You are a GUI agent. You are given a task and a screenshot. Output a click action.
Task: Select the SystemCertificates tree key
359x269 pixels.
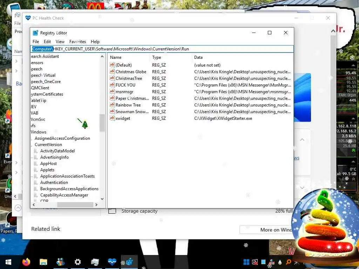pos(47,94)
